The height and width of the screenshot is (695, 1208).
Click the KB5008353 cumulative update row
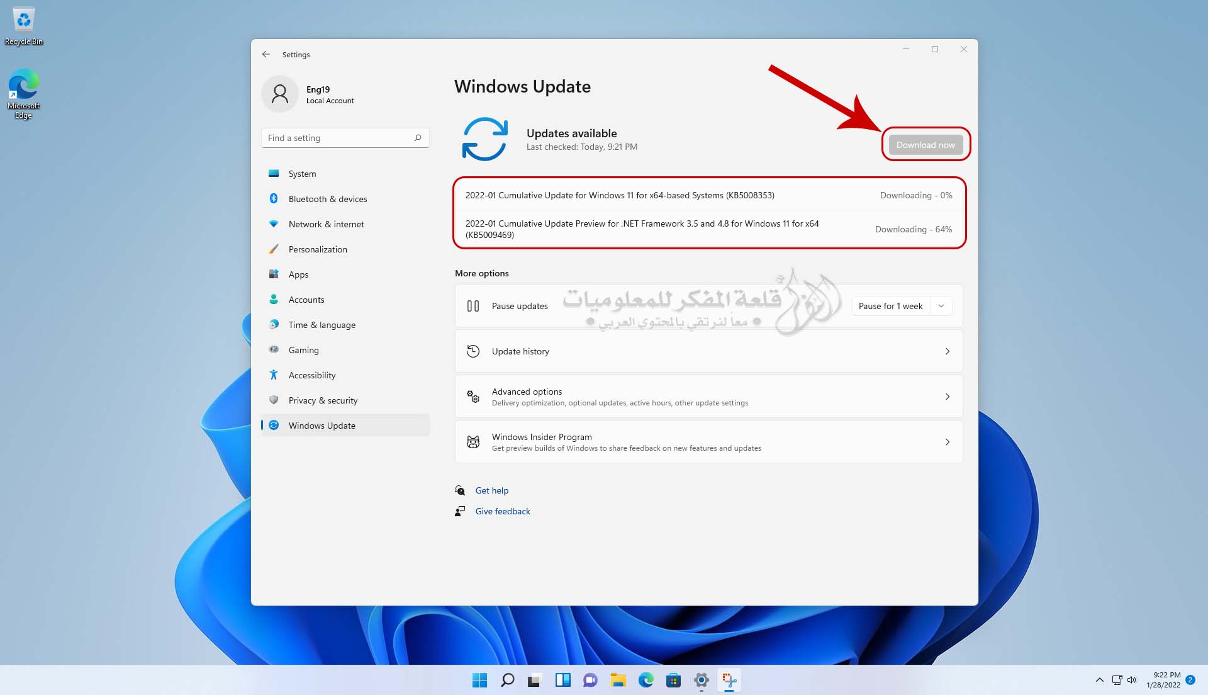[x=709, y=195]
